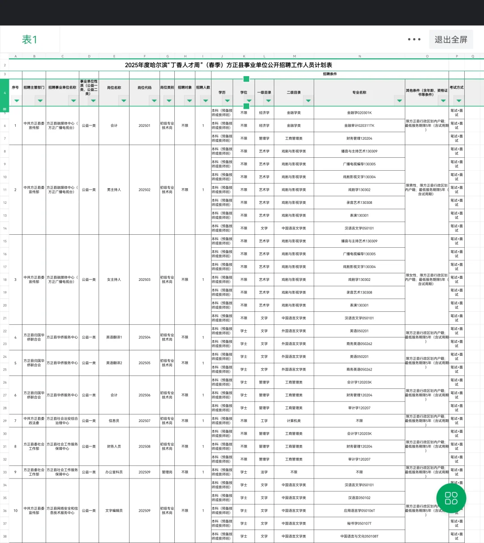Click the 退出全屏 button

(451, 39)
